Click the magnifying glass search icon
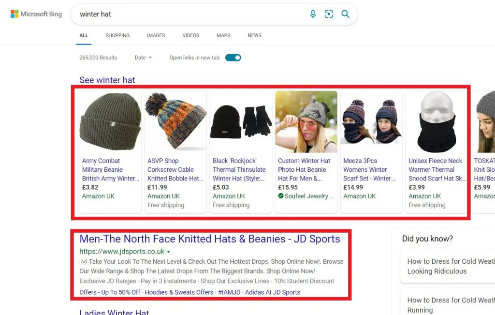495x315 pixels. click(345, 14)
